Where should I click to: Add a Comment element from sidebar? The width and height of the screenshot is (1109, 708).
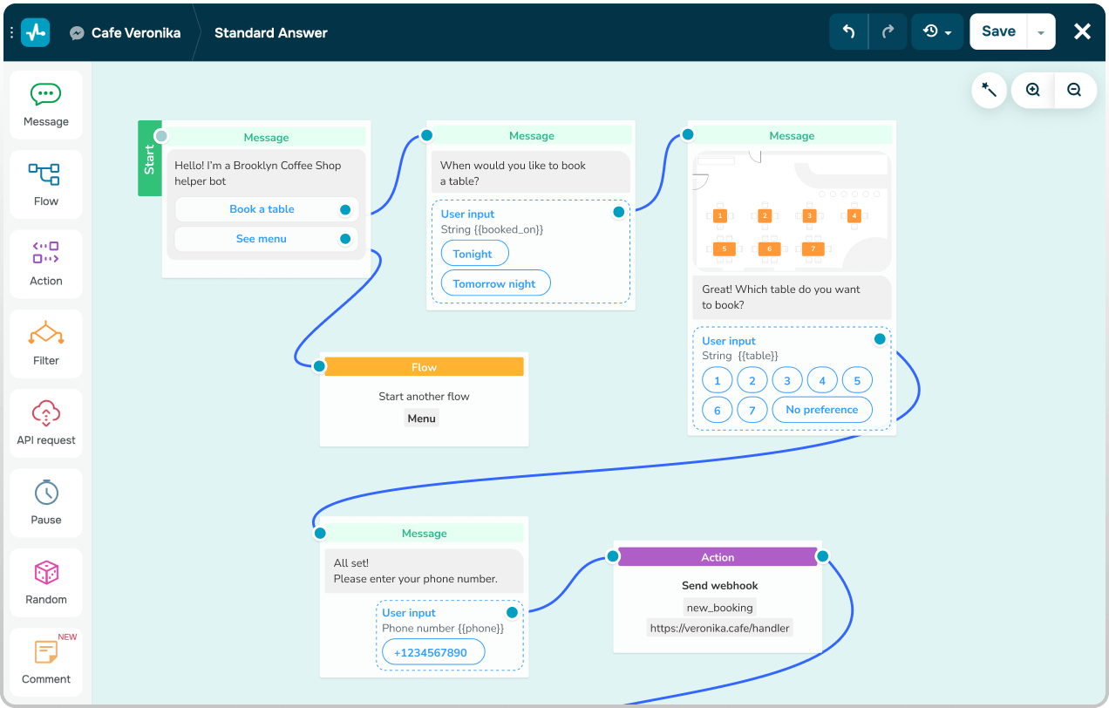coord(46,662)
